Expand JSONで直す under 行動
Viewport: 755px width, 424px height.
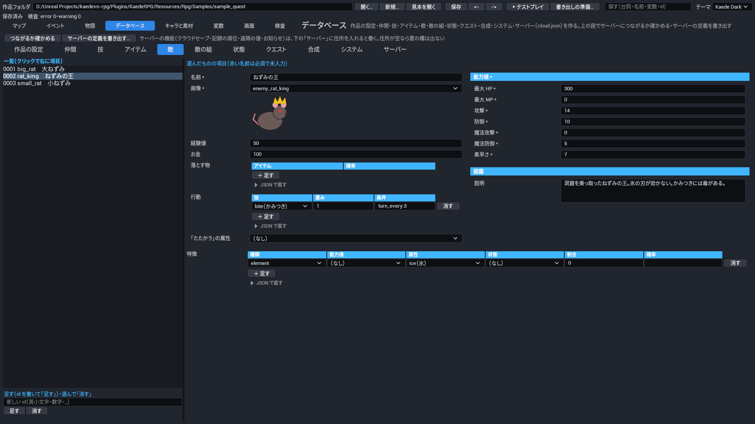pyautogui.click(x=271, y=226)
